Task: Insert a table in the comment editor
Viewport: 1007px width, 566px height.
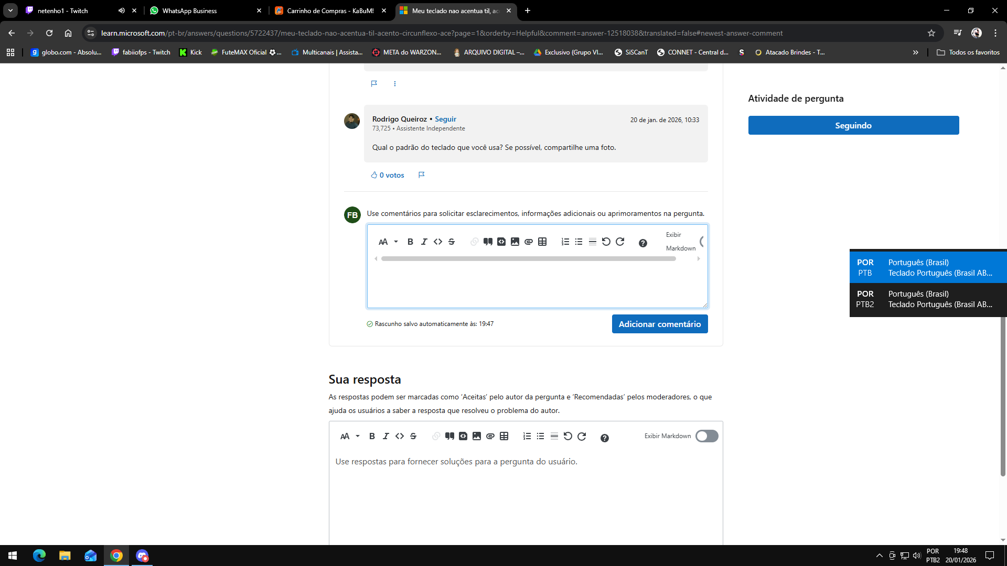Action: [x=542, y=242]
